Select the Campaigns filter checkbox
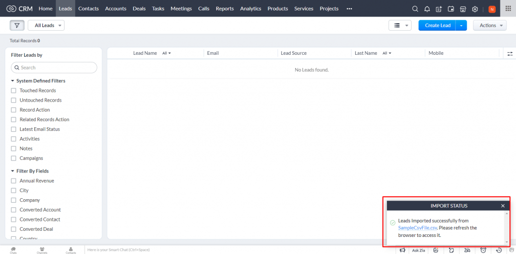516x254 pixels. pos(14,158)
